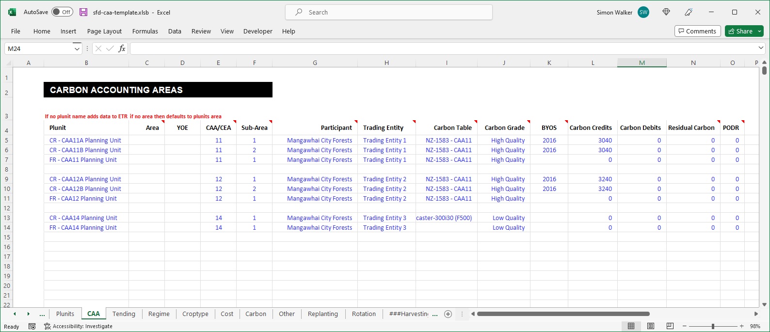Select the 'CARBON ACCOUNTING AREAS' title cell
770x332 pixels.
pyautogui.click(x=158, y=90)
